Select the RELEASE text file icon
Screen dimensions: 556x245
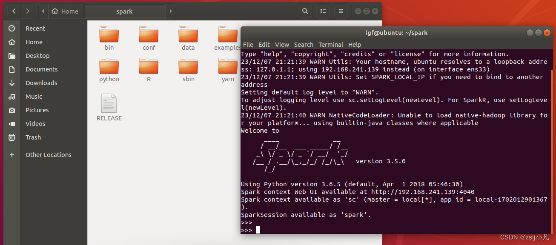(109, 103)
